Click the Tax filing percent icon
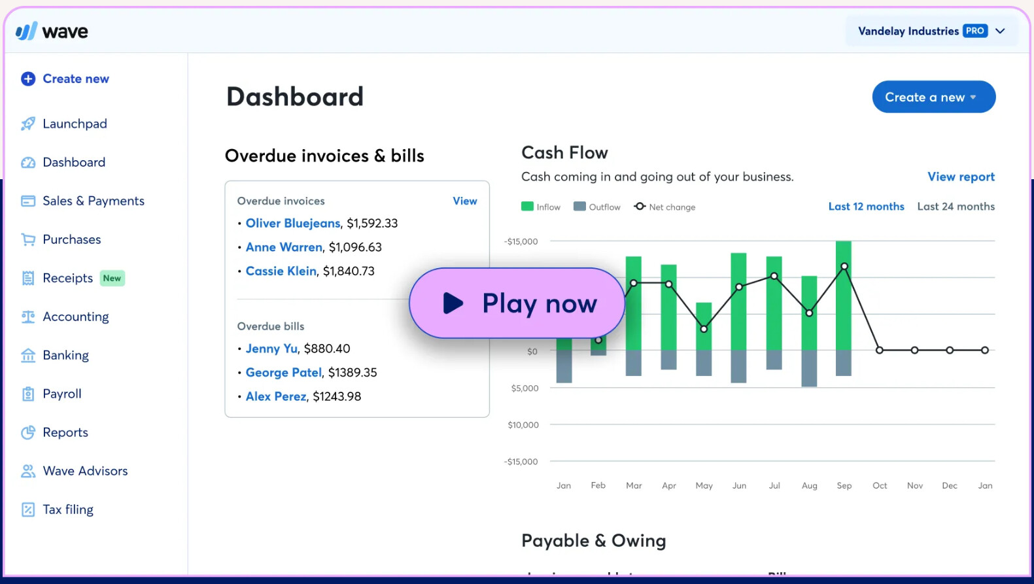1034x584 pixels. click(x=27, y=509)
